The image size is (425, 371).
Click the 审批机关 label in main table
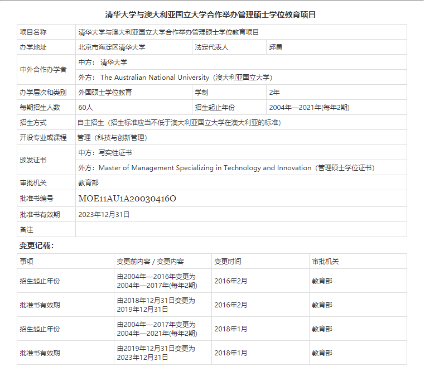click(33, 183)
